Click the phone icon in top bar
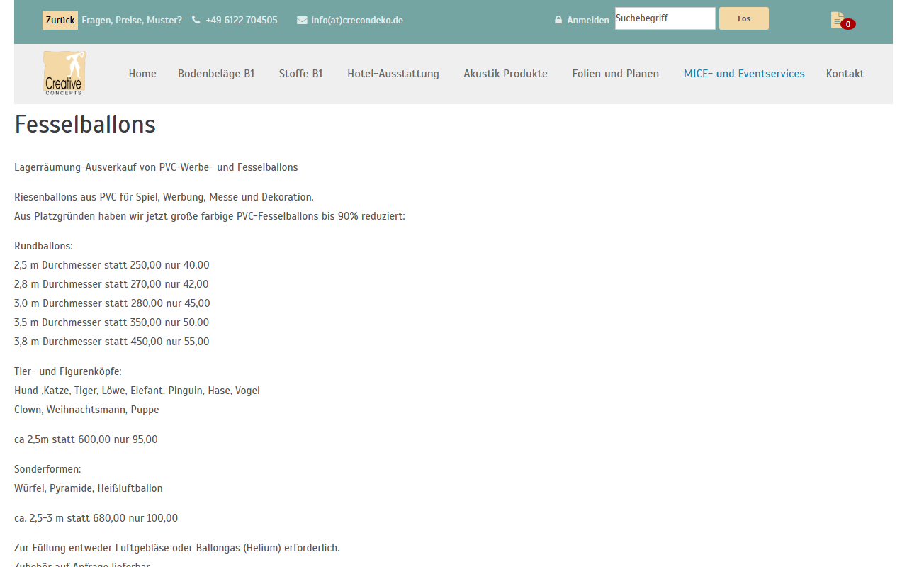 point(196,20)
